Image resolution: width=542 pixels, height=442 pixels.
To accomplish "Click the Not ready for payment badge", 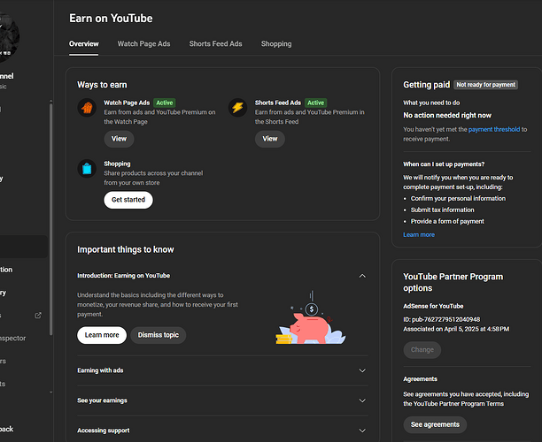I will 485,85.
